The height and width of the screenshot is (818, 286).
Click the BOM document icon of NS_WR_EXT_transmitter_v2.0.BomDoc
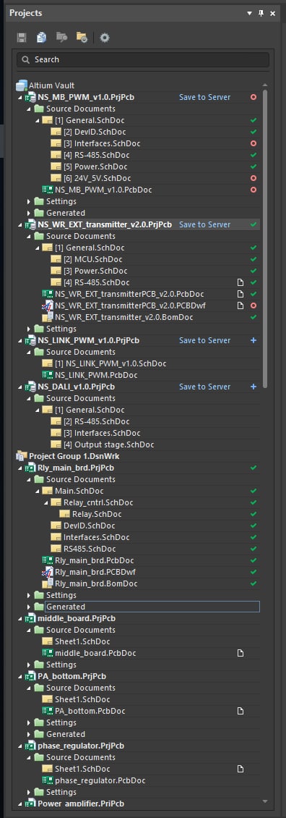coord(48,316)
